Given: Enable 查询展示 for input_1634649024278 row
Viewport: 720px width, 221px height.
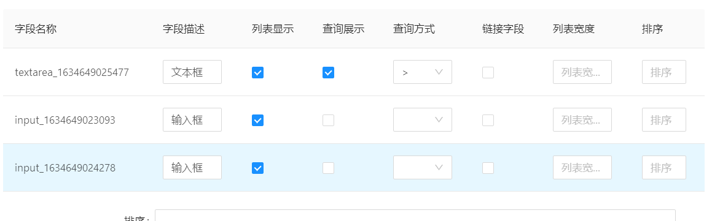Looking at the screenshot, I should 328,168.
